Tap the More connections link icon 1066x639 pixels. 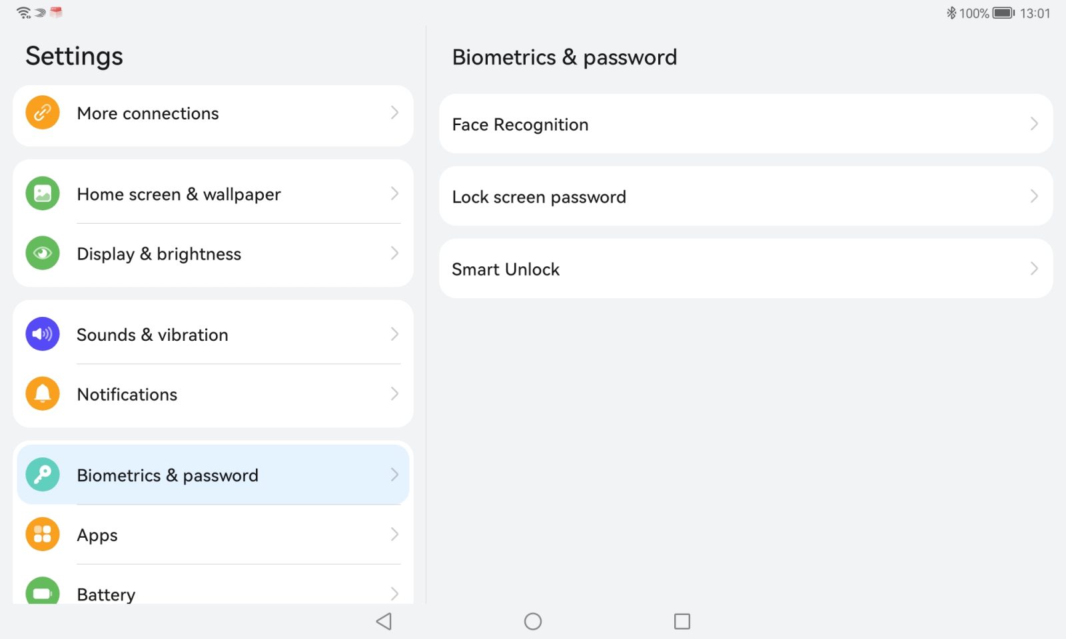43,113
